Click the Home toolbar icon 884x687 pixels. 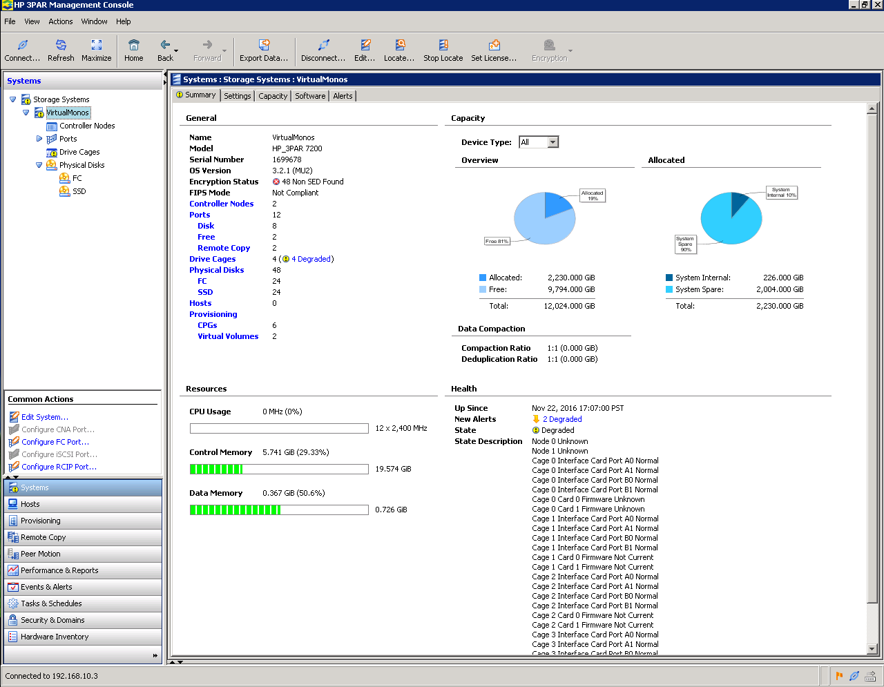coord(133,50)
